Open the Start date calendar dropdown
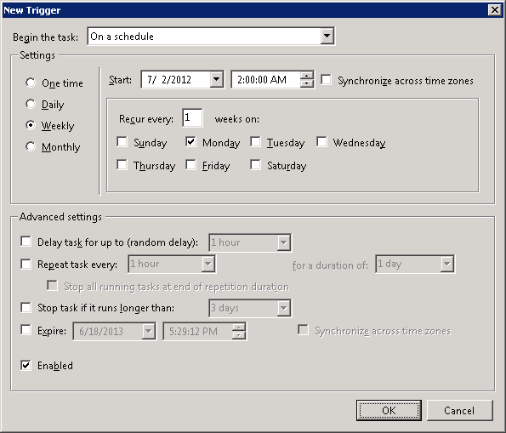 pyautogui.click(x=217, y=79)
